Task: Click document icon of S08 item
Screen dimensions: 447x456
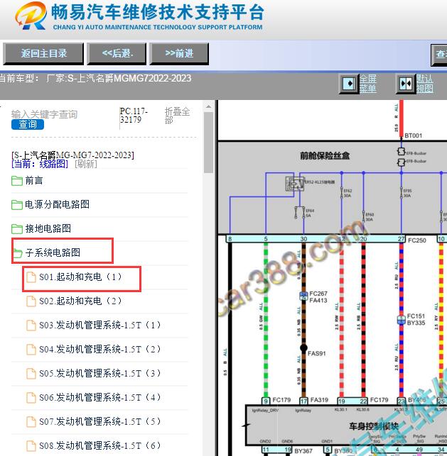Action: 31,446
